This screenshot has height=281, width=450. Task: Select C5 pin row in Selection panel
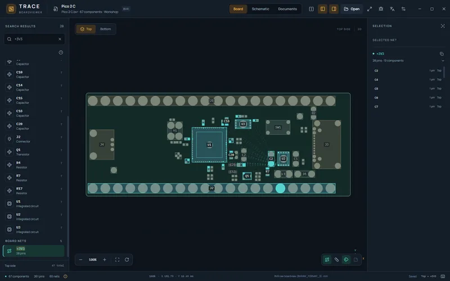tap(407, 89)
